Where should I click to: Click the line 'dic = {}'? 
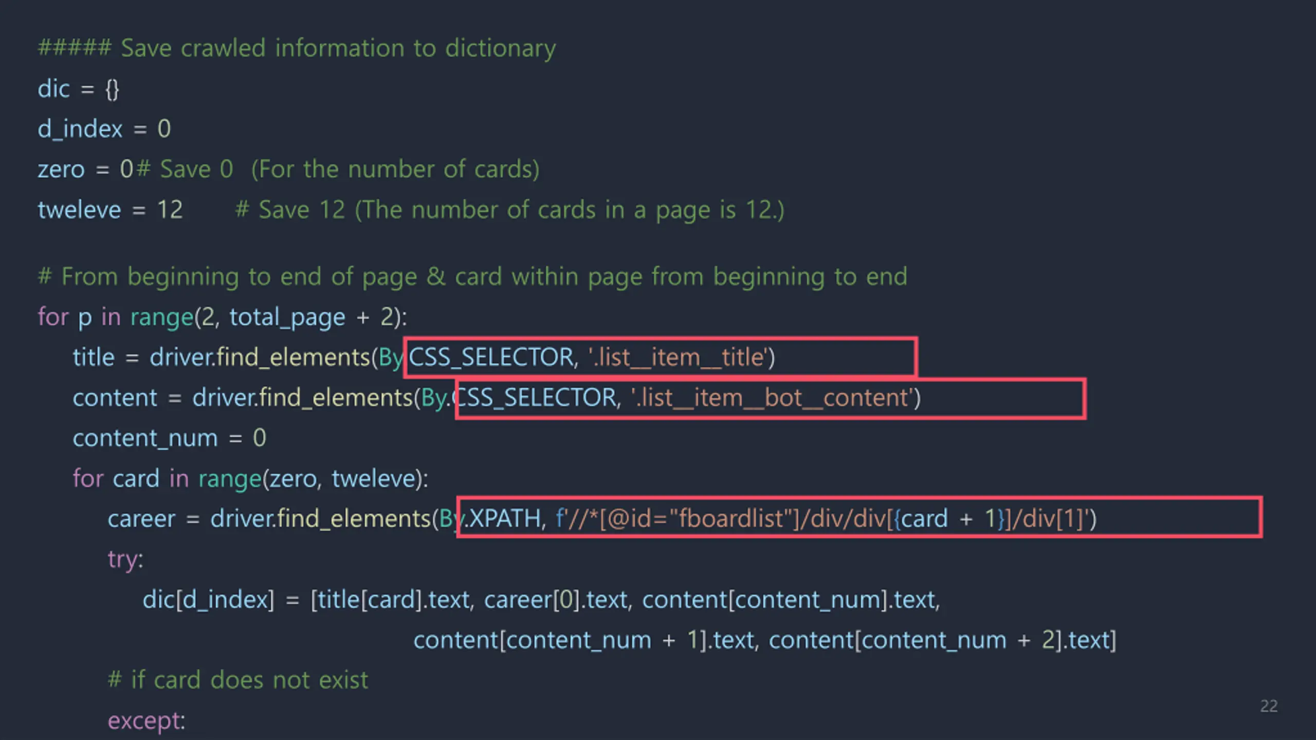(x=79, y=89)
